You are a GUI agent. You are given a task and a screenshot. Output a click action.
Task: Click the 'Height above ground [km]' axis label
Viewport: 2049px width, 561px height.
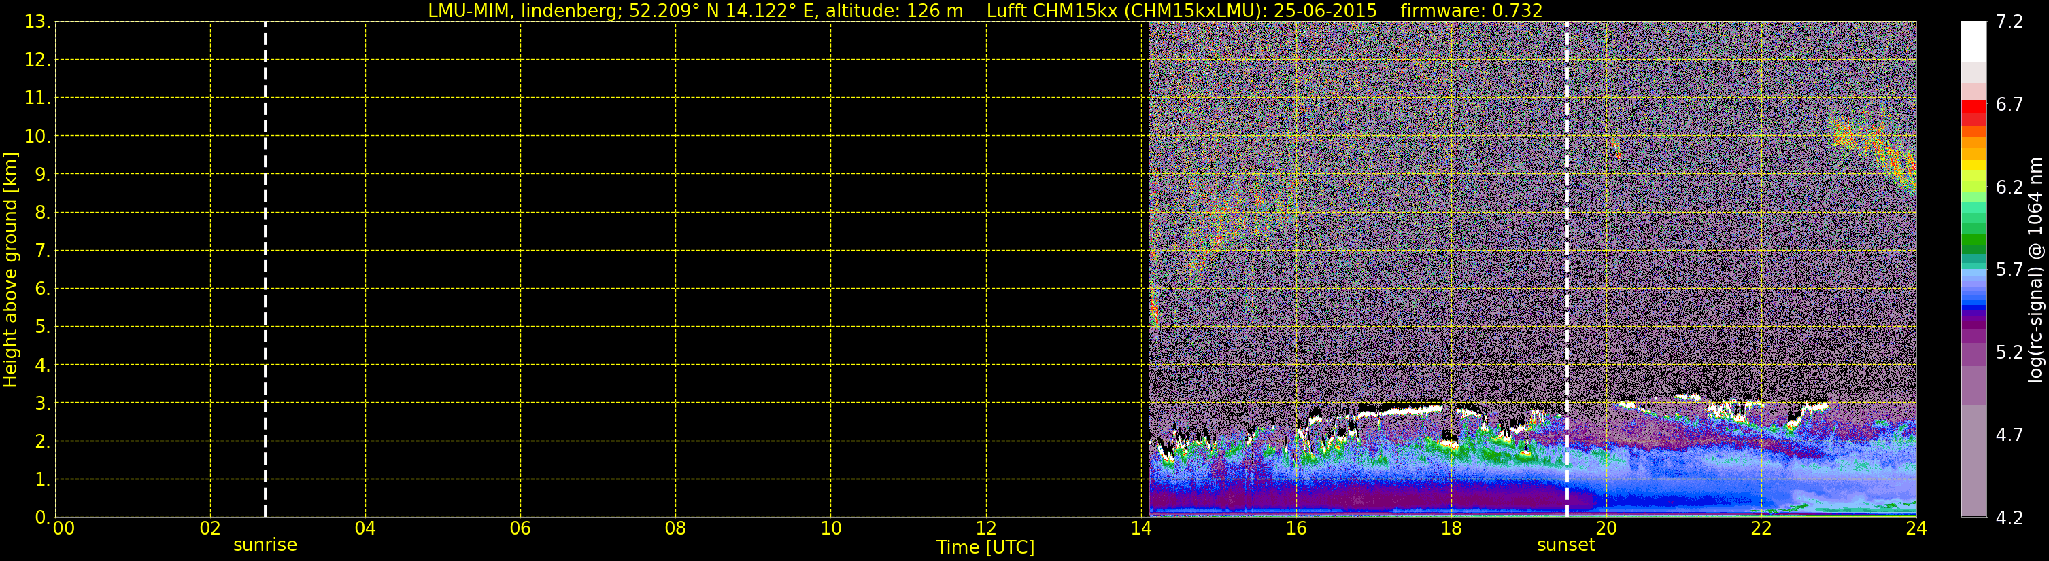[x=10, y=270]
